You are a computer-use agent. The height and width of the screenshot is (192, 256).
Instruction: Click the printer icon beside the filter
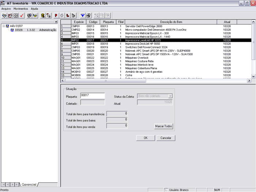(x=89, y=15)
